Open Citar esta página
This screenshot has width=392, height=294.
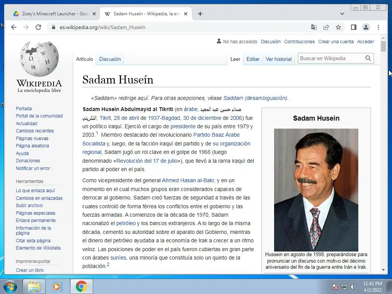33,240
